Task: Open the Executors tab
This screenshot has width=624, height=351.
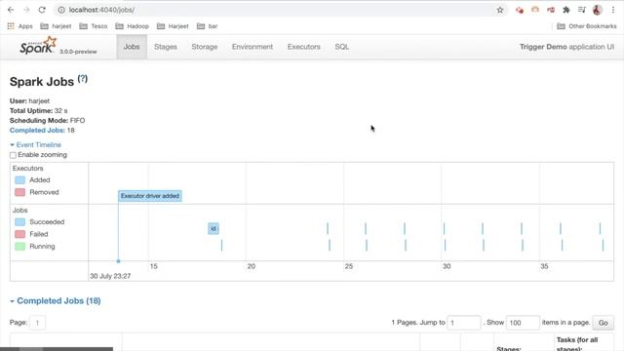Action: click(x=303, y=47)
